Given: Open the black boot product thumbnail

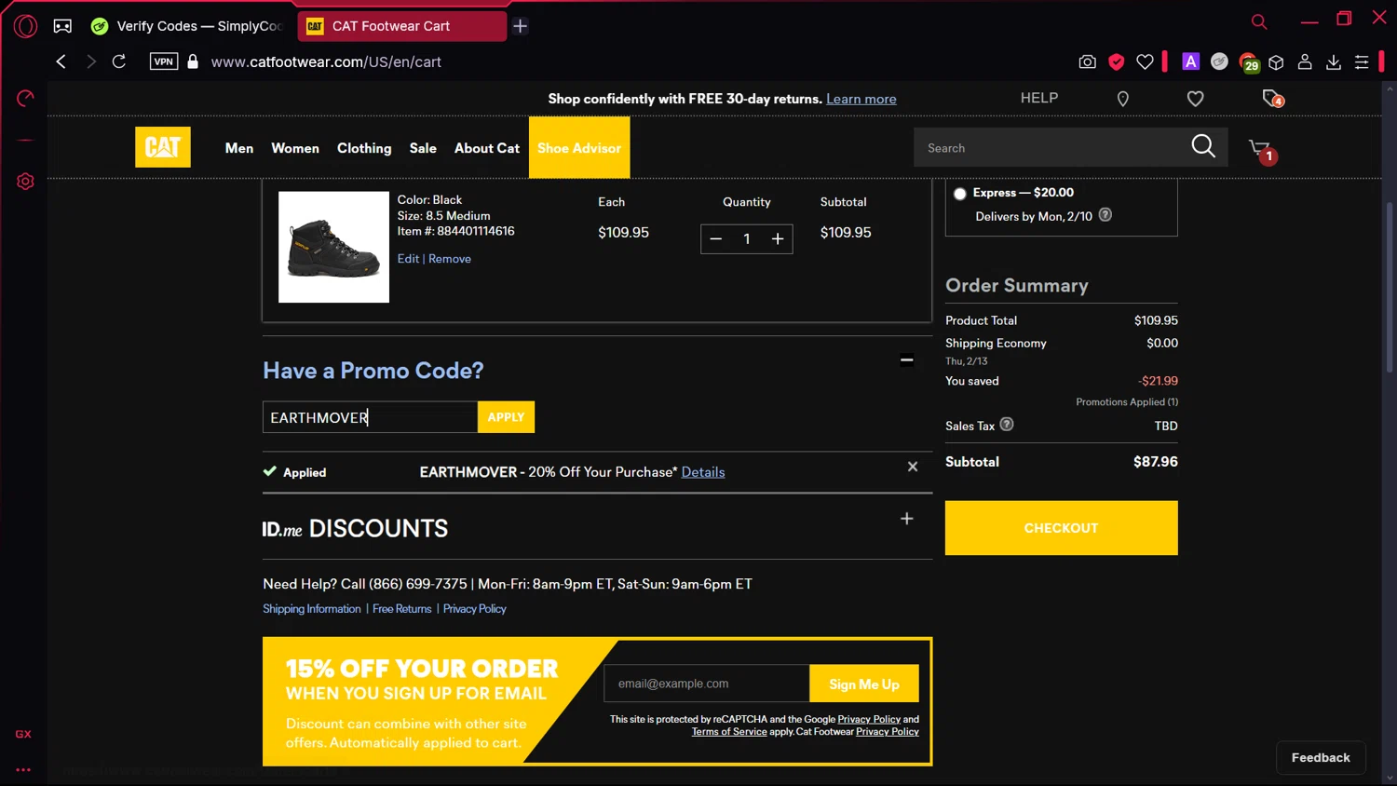Looking at the screenshot, I should pos(333,247).
